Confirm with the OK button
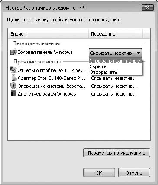The image size is (158, 185). [99, 173]
